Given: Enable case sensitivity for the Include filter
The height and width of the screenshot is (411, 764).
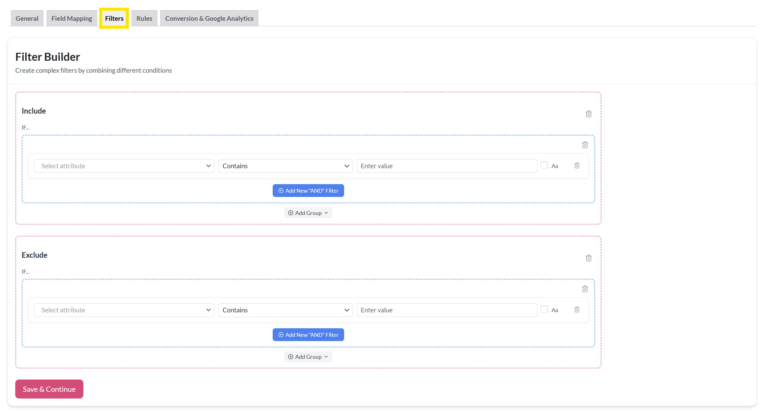Looking at the screenshot, I should tap(544, 165).
